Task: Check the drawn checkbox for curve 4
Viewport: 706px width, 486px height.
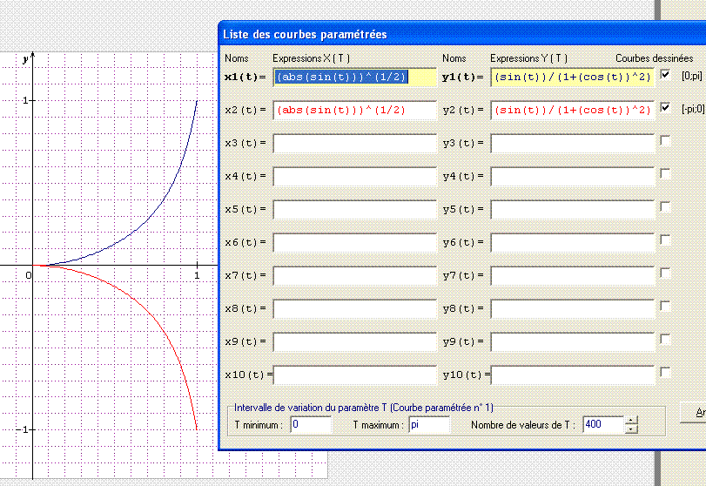Action: [x=665, y=174]
